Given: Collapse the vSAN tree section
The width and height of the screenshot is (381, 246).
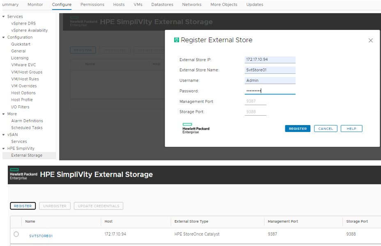Looking at the screenshot, I should coord(4,134).
